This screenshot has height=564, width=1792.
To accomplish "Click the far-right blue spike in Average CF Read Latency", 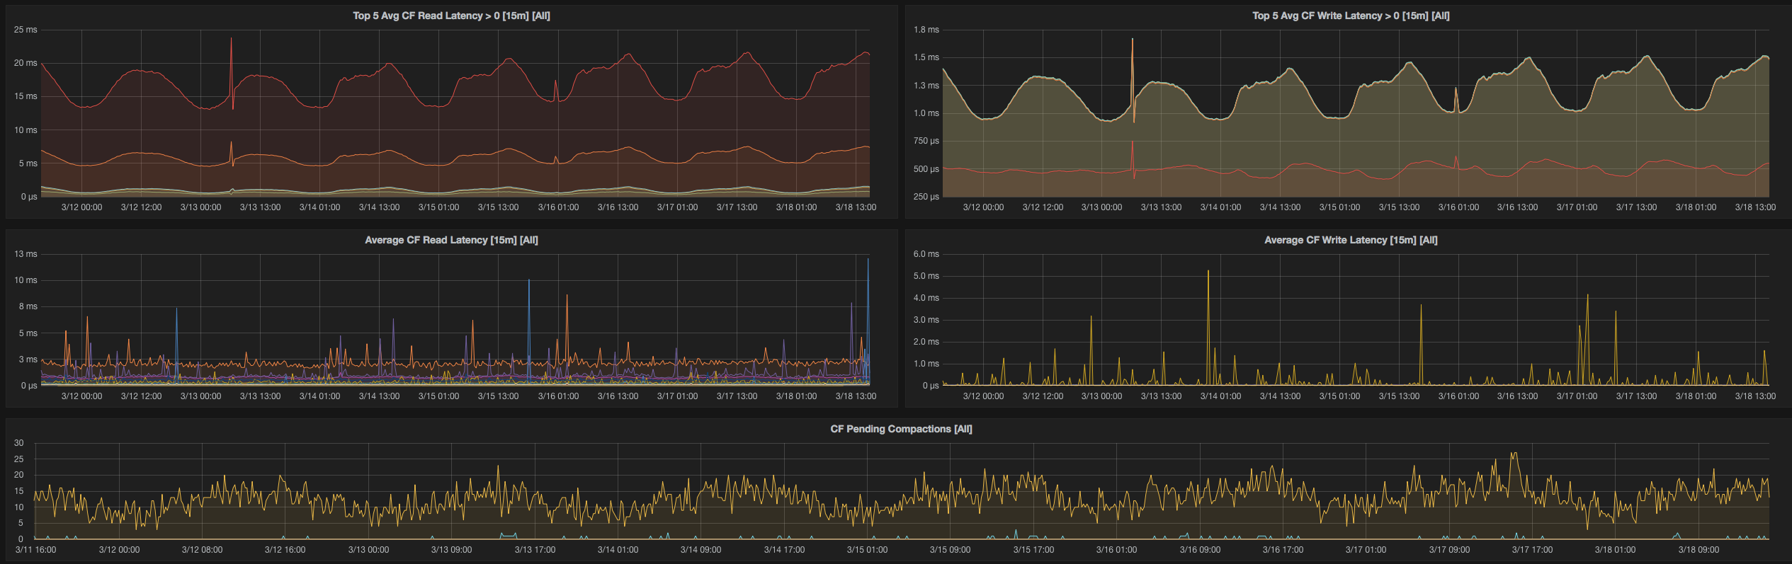I will click(x=868, y=260).
